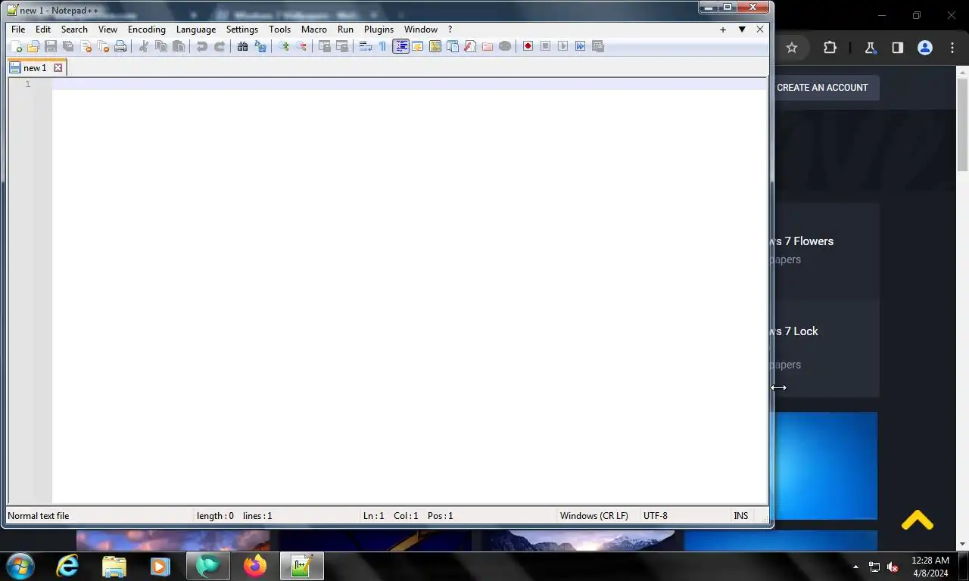Toggle Synchronize Vertical Scrolling icon
The width and height of the screenshot is (969, 581).
pos(325,46)
